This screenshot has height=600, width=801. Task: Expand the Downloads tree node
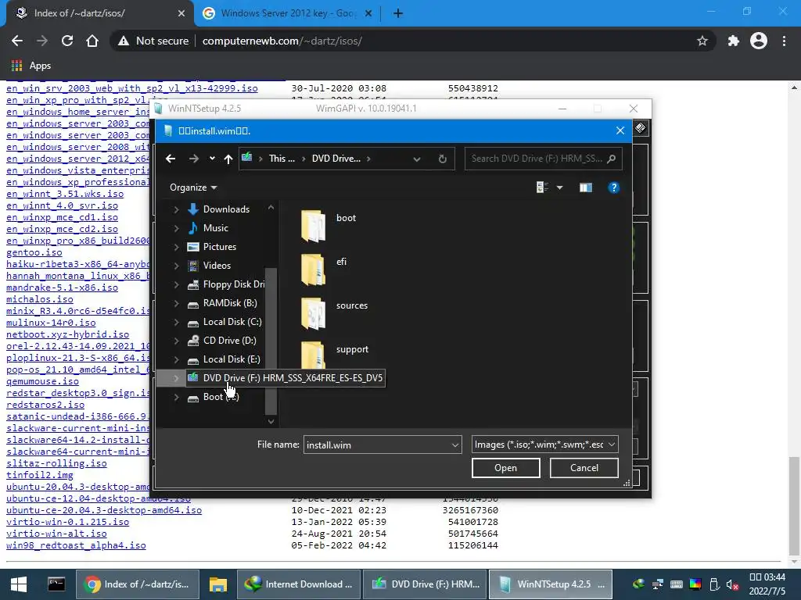(x=176, y=209)
